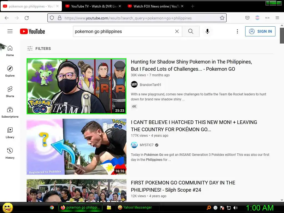Viewport: 284px width, 213px height.
Task: Open the tray search magnifier icon
Action: coord(209,208)
